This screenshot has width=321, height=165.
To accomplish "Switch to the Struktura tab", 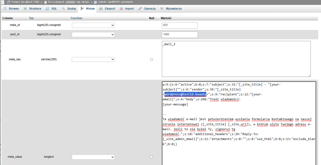I will [x=32, y=8].
